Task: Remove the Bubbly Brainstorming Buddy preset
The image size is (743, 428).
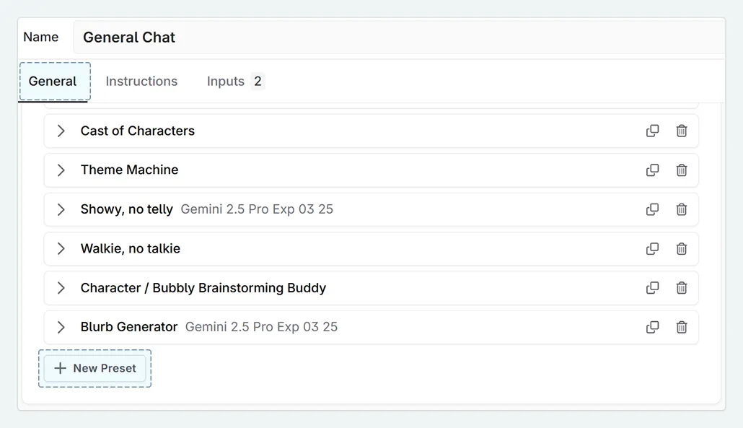Action: tap(682, 288)
